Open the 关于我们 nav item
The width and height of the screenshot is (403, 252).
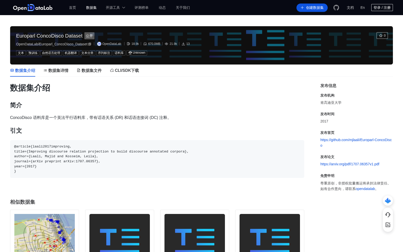(x=183, y=8)
